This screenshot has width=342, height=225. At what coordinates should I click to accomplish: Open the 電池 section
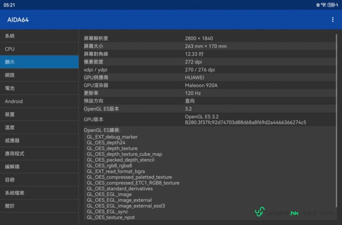point(39,88)
